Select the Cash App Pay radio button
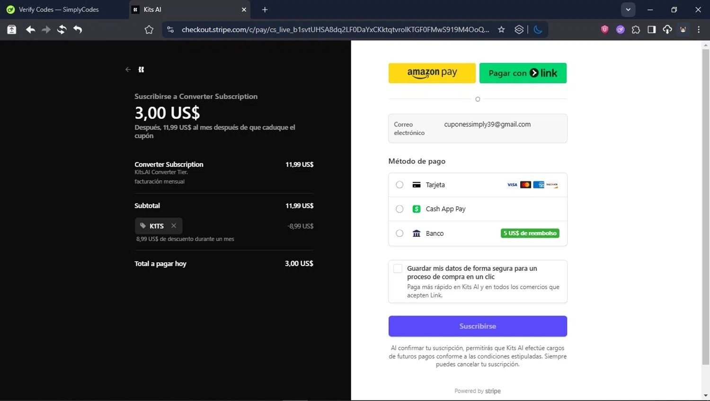Screen dimensions: 710x401 pos(399,209)
